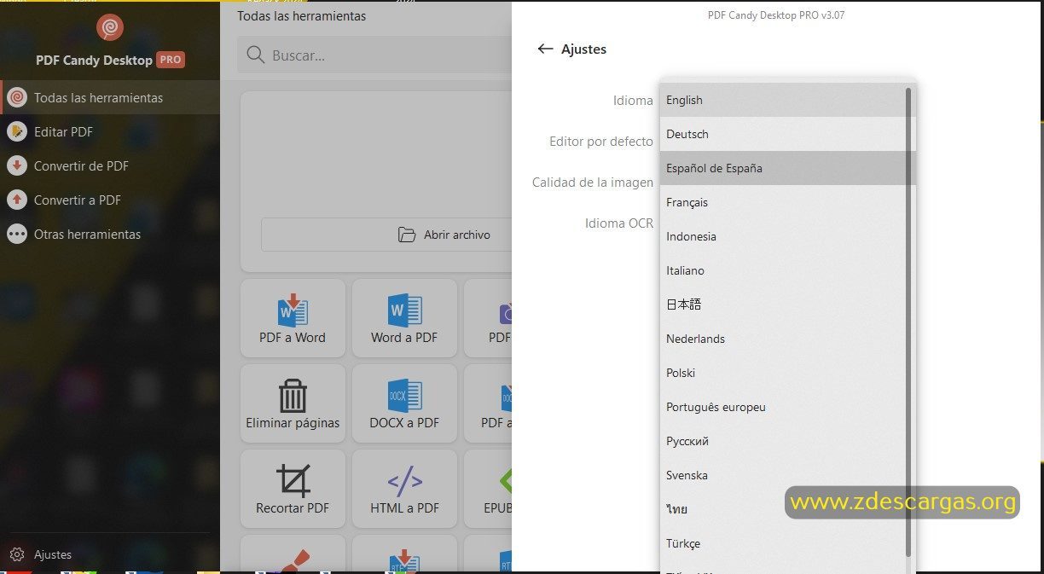Select the DOCX a PDF tool

[404, 403]
